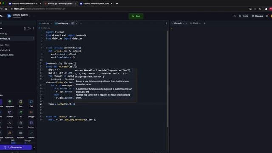Switch to the Console pane tab
The width and height of the screenshot is (272, 153).
[x=178, y=23]
